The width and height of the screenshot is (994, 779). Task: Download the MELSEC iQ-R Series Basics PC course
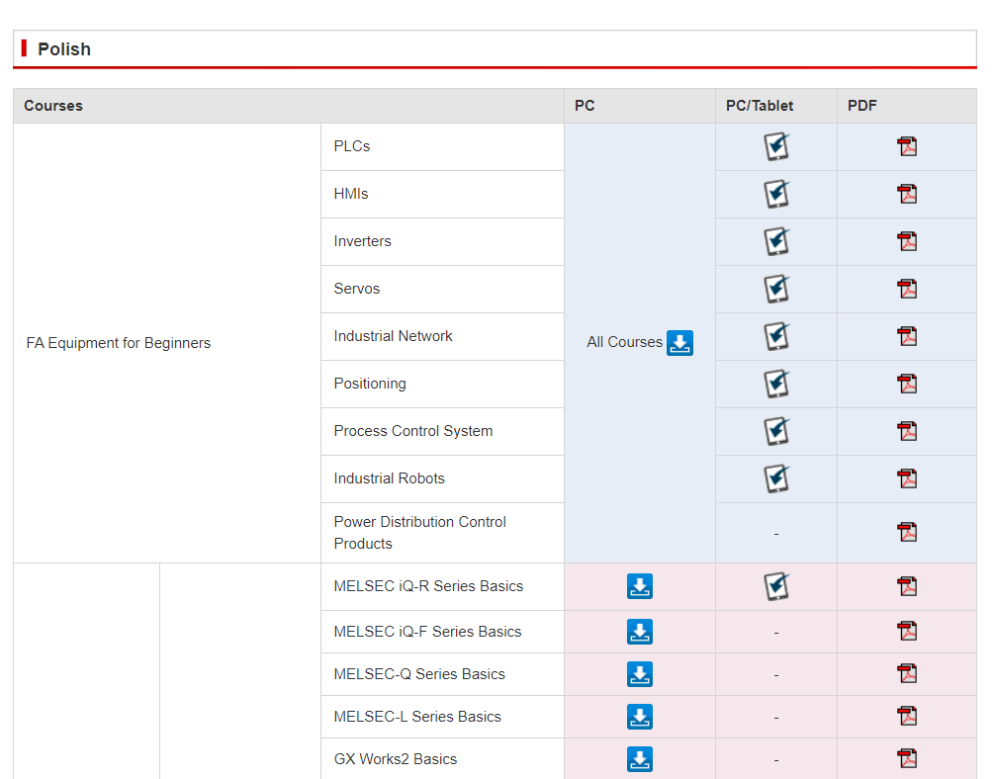click(640, 587)
